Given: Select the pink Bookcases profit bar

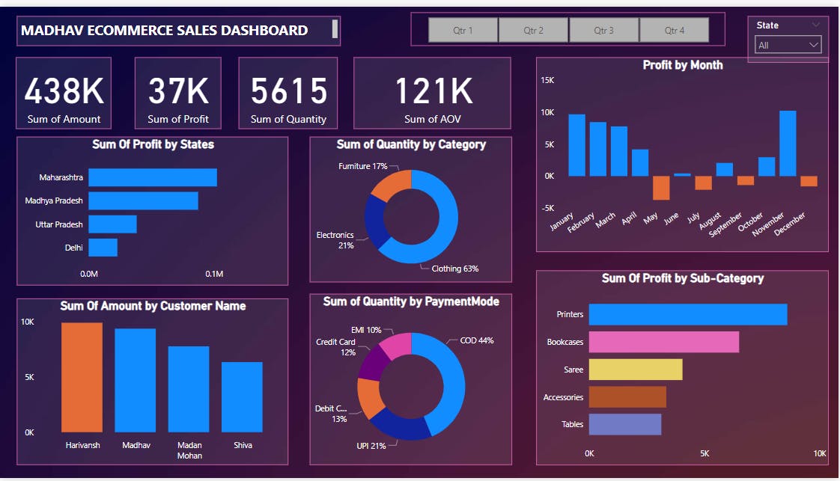Looking at the screenshot, I should pyautogui.click(x=663, y=342).
